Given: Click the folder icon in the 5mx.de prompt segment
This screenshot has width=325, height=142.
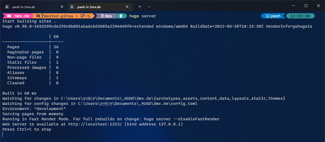Looking at the screenshot, I should 9,16.
